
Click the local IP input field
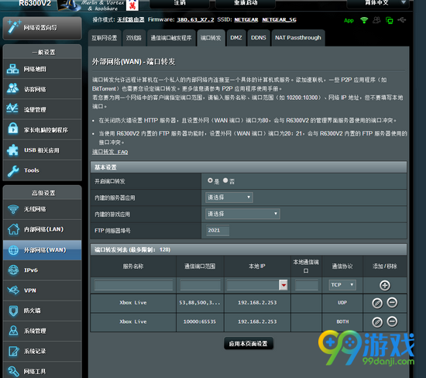(253, 285)
